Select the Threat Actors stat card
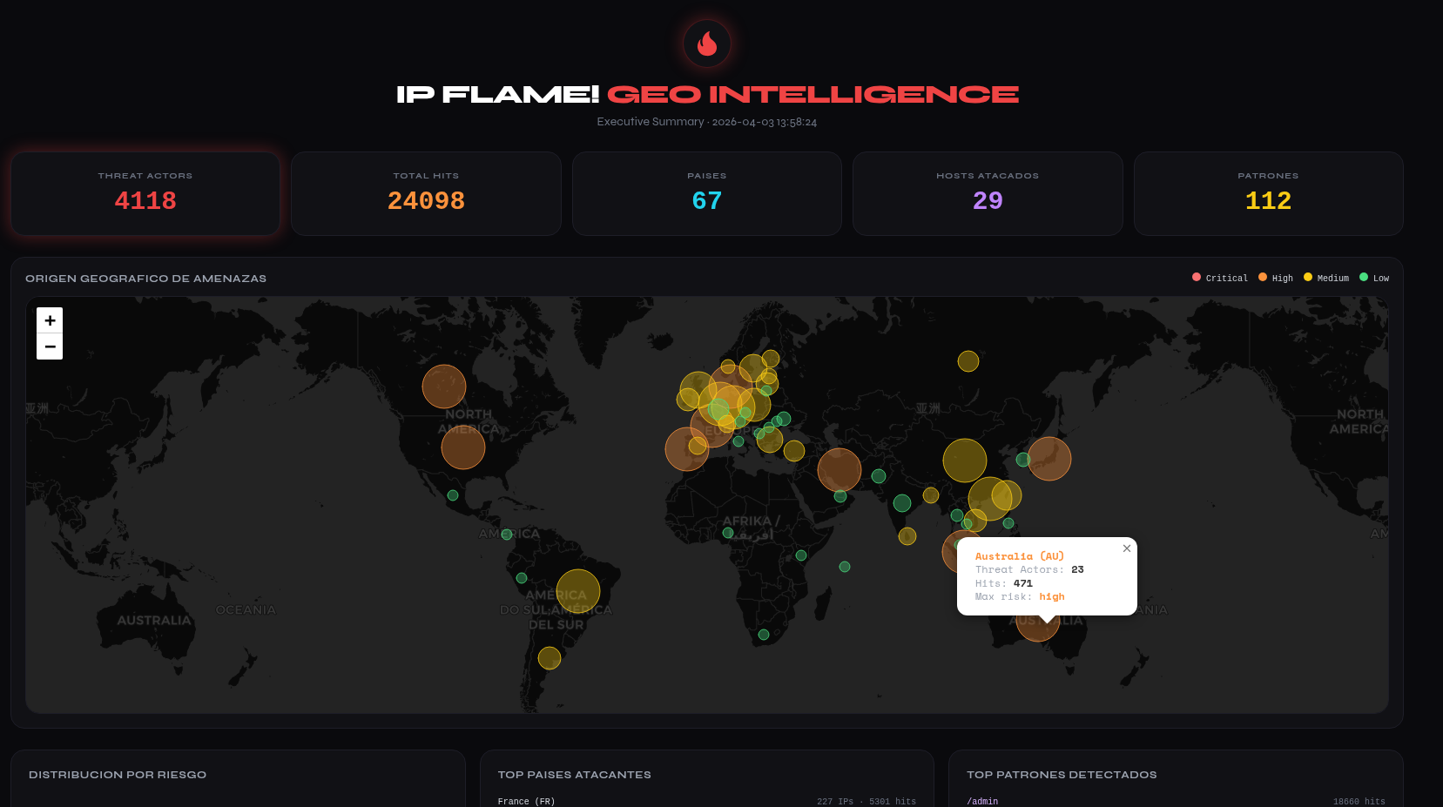 click(145, 193)
